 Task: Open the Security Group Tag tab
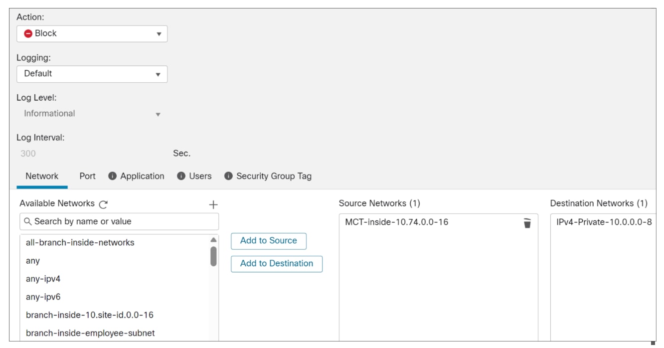pyautogui.click(x=274, y=176)
